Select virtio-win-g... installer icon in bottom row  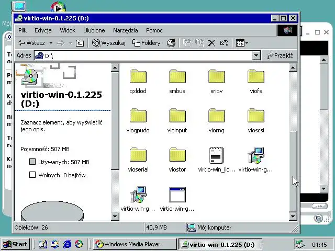tap(138, 195)
